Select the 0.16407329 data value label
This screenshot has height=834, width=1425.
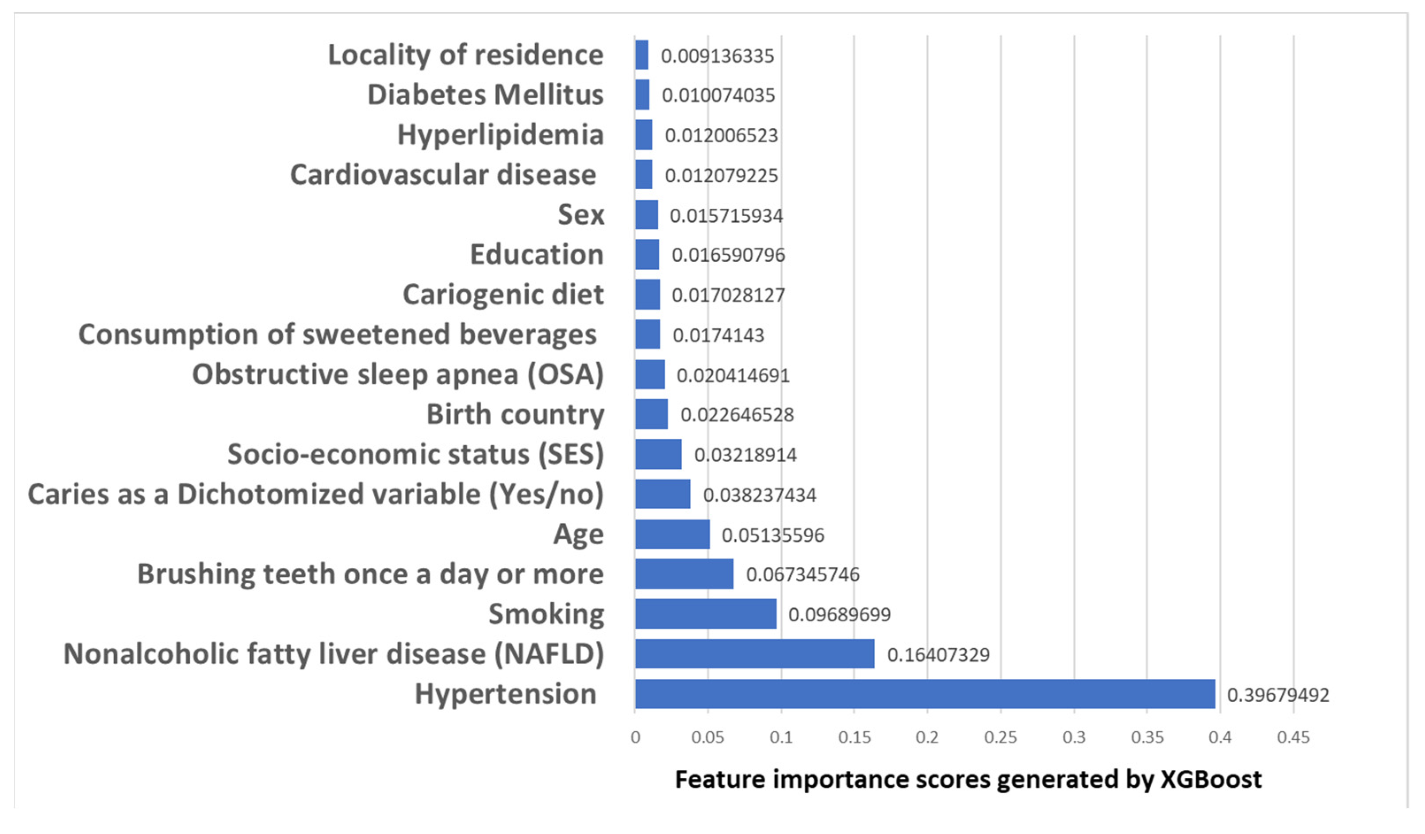click(x=938, y=654)
